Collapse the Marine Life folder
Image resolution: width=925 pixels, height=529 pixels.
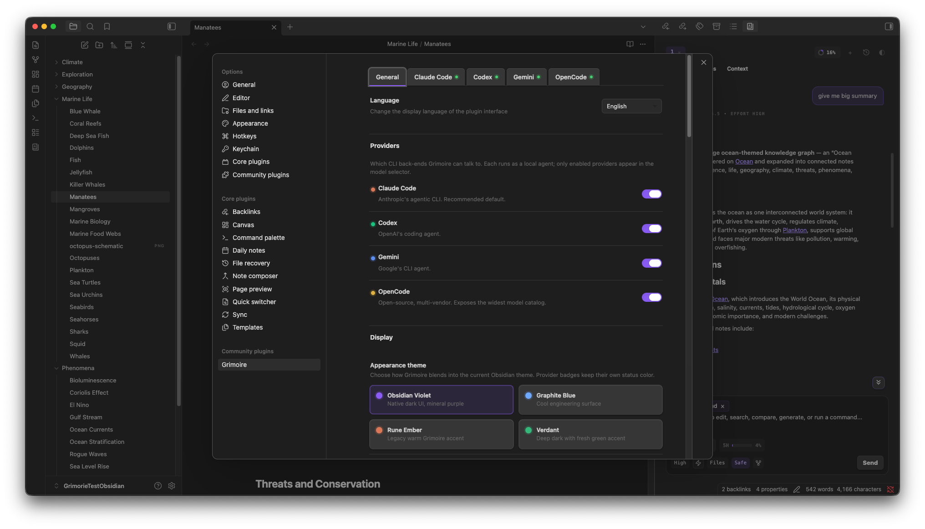click(76, 99)
